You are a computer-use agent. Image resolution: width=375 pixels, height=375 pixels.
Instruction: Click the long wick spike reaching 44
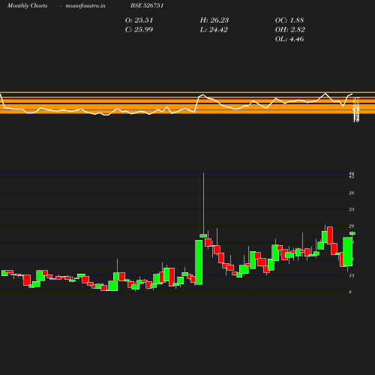[203, 203]
